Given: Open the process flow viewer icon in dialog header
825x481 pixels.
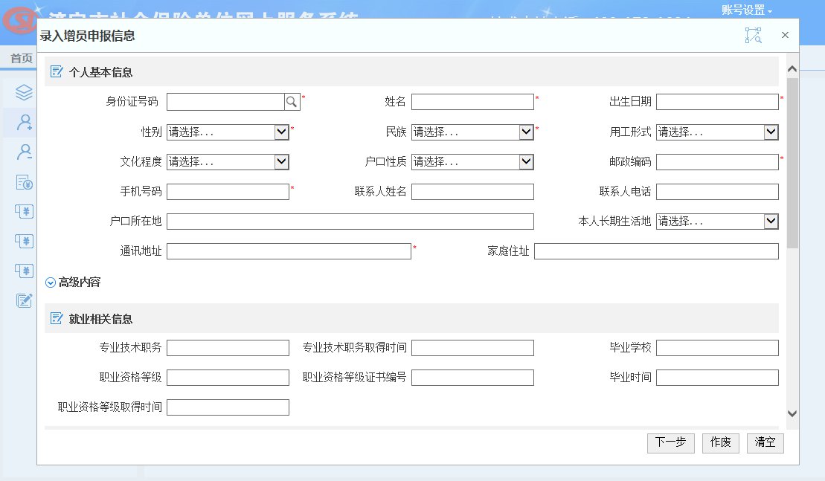Looking at the screenshot, I should pos(753,36).
